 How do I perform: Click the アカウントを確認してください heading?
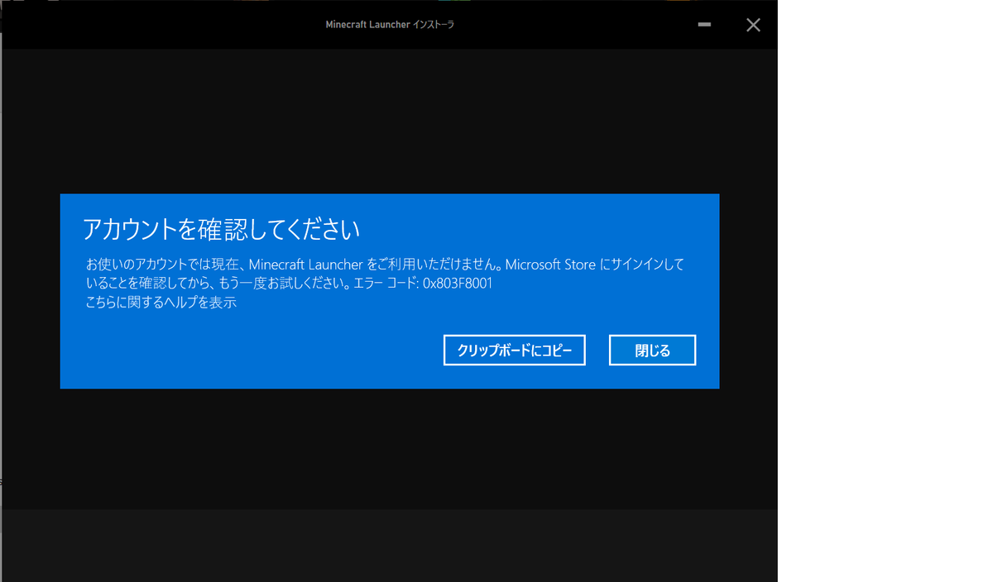[x=221, y=228]
